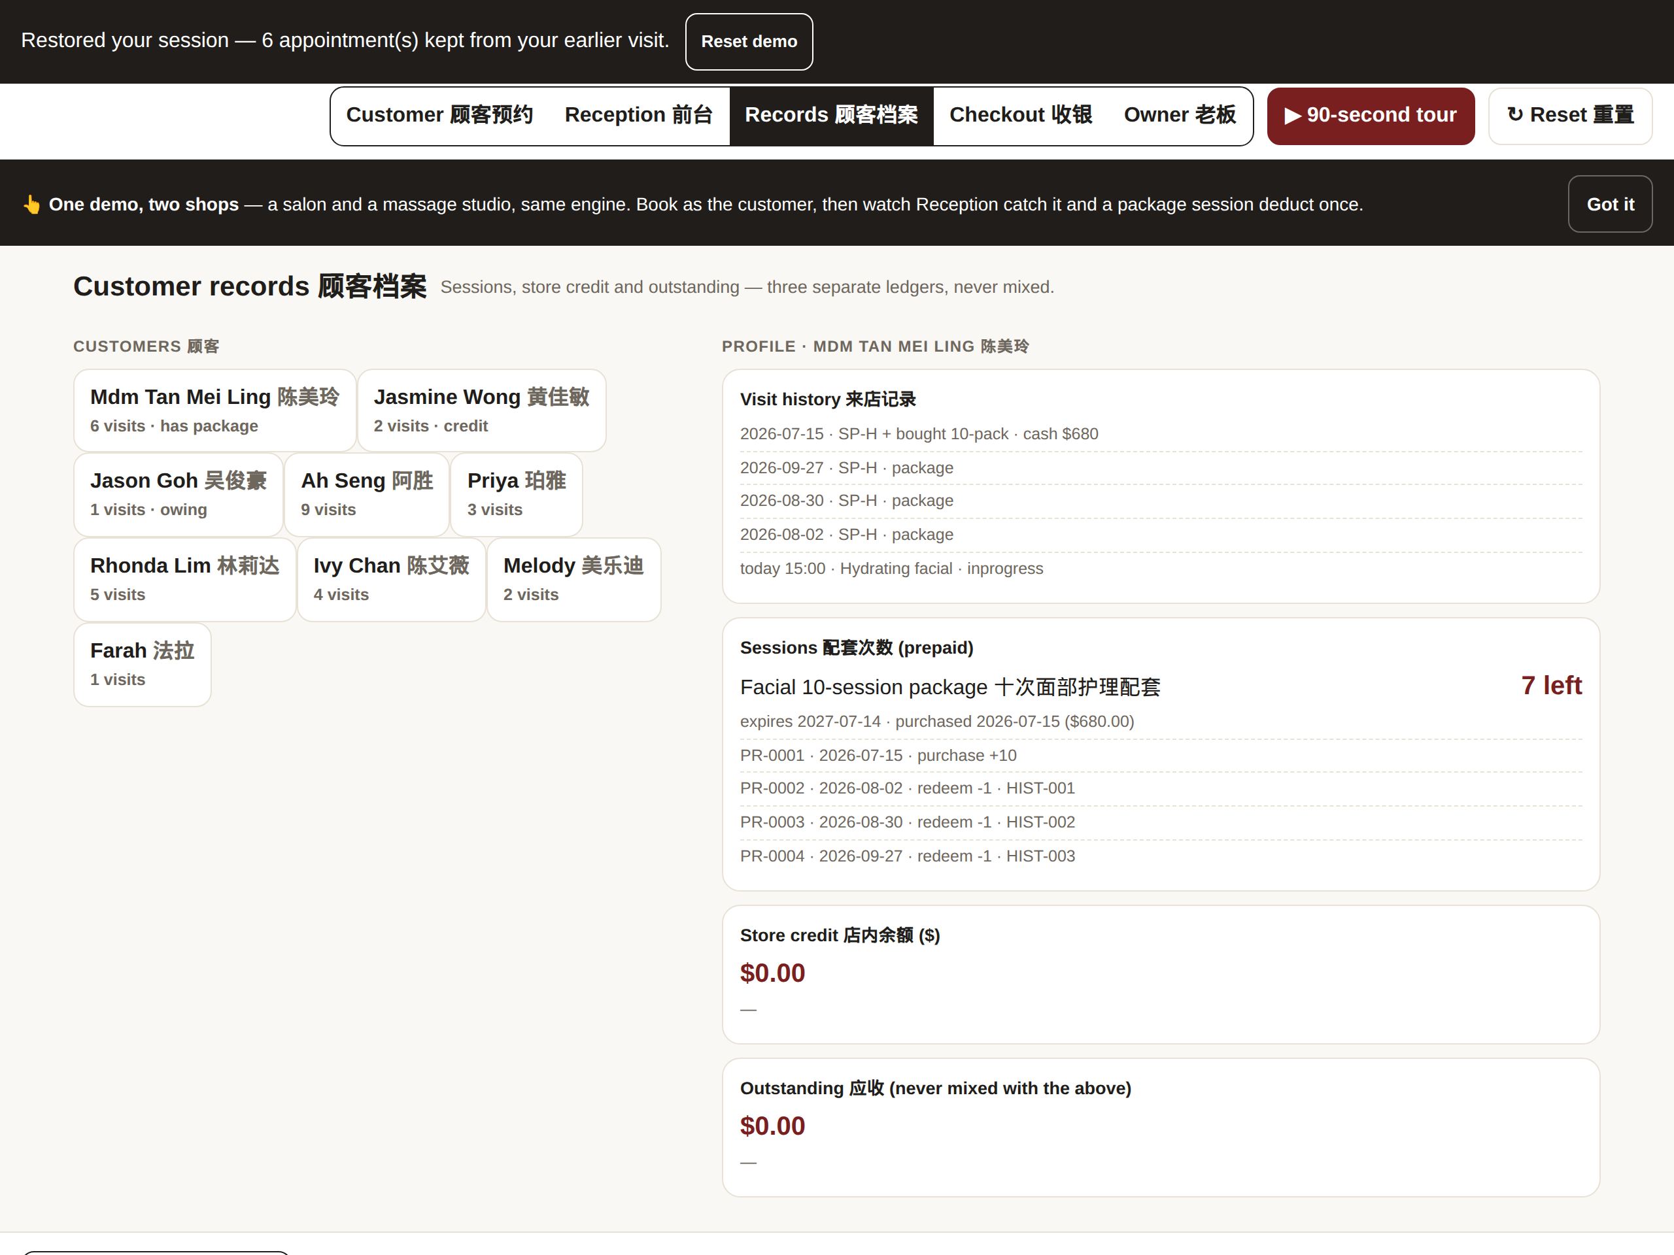Switch to the Reception 前台 tab
The height and width of the screenshot is (1255, 1674).
pos(639,115)
